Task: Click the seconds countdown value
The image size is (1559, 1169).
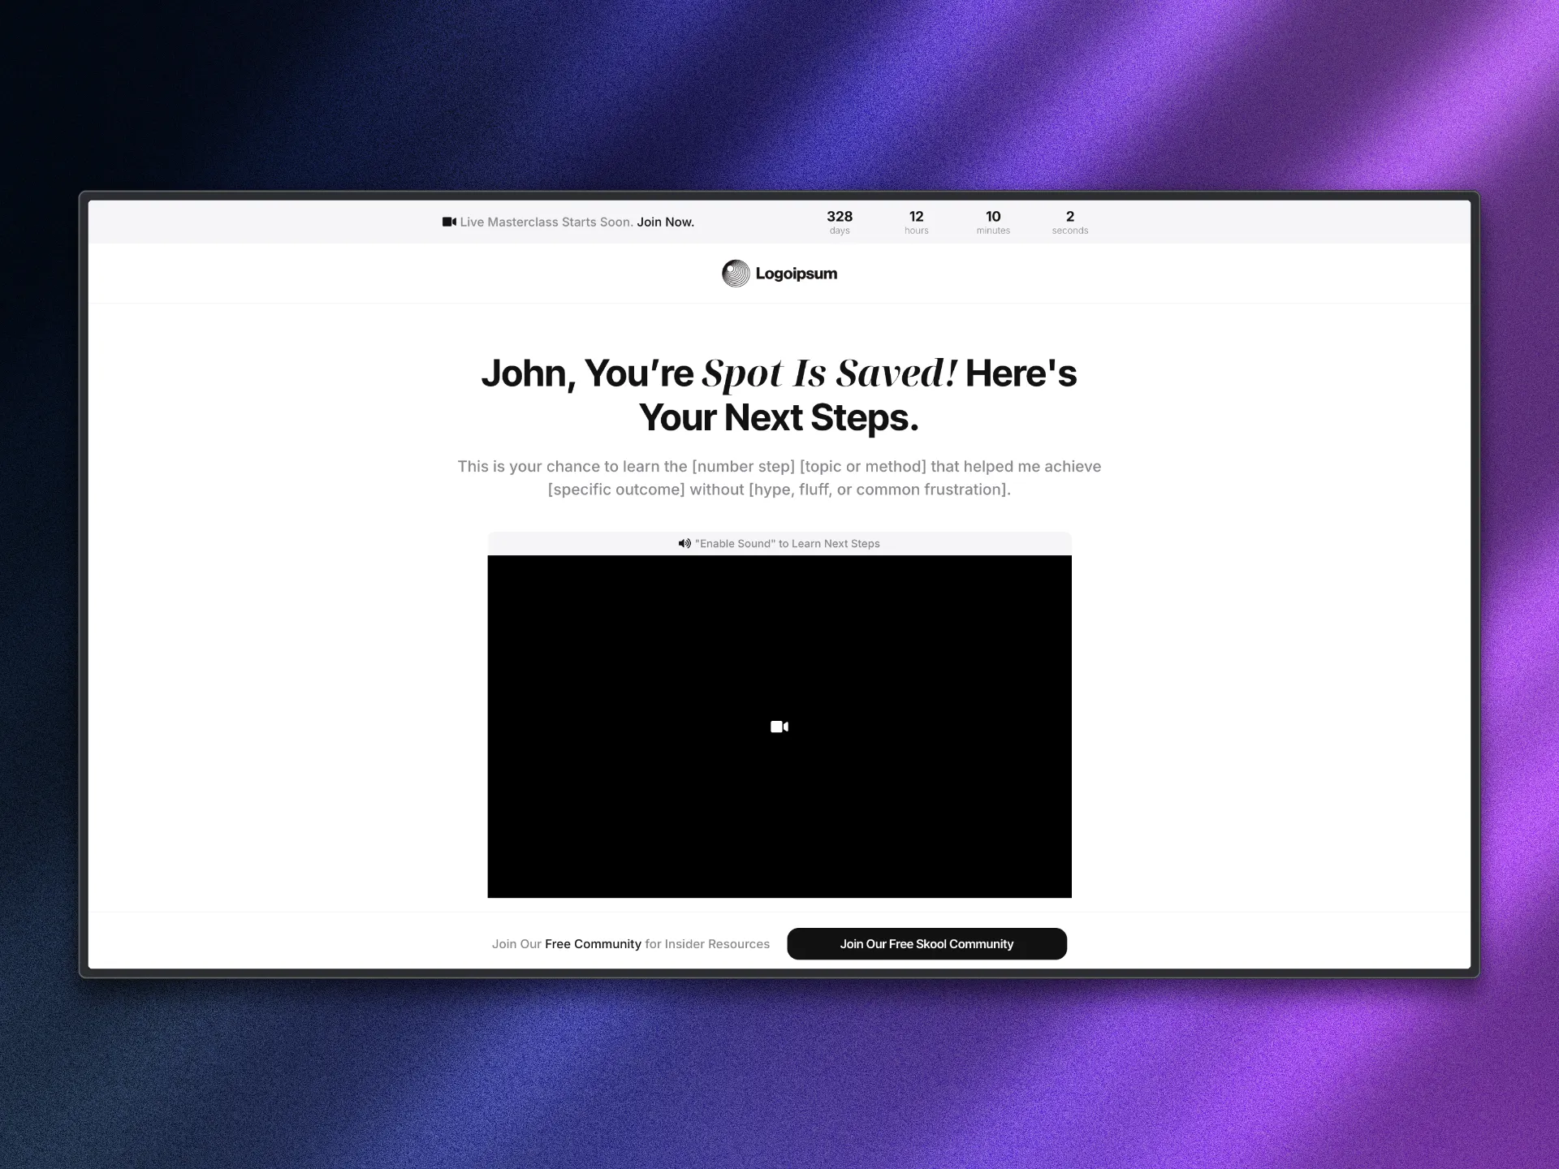Action: tap(1069, 217)
